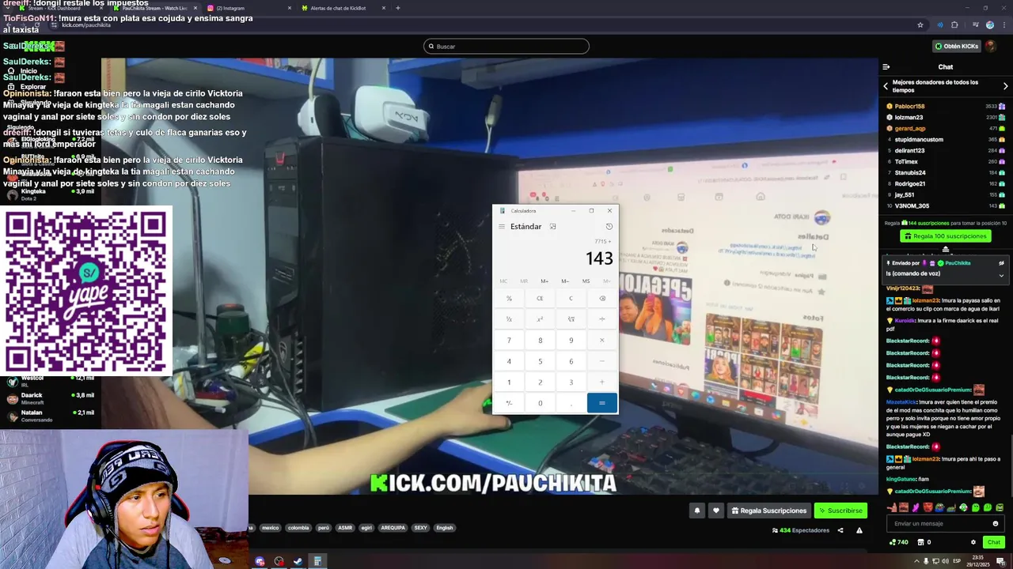The image size is (1013, 569).
Task: Click the C clear key in Calculator
Action: tap(571, 299)
